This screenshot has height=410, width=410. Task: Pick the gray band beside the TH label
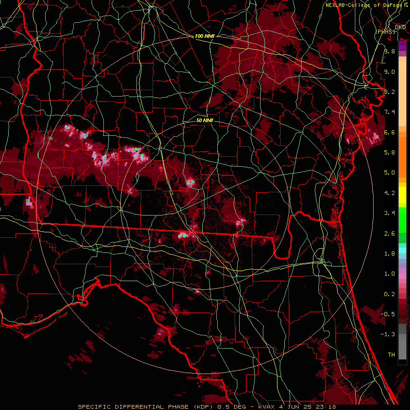pos(402,349)
